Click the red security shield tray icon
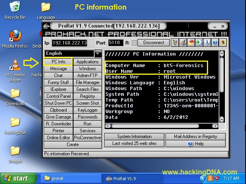Image resolution: width=246 pixels, height=184 pixels. (216, 178)
